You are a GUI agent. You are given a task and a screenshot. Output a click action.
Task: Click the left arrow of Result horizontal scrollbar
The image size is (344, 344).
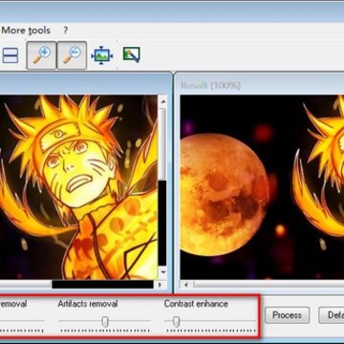coord(186,285)
